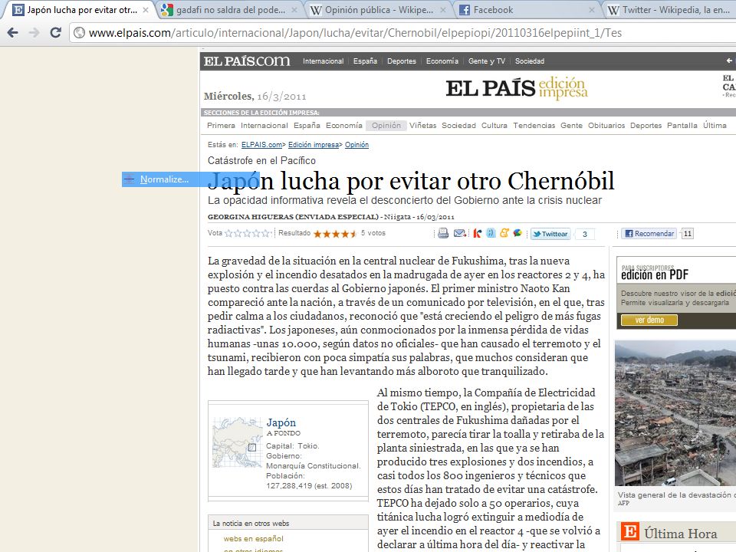The image size is (736, 552).
Task: Click the yellow 'ver demo' button
Action: pos(649,320)
